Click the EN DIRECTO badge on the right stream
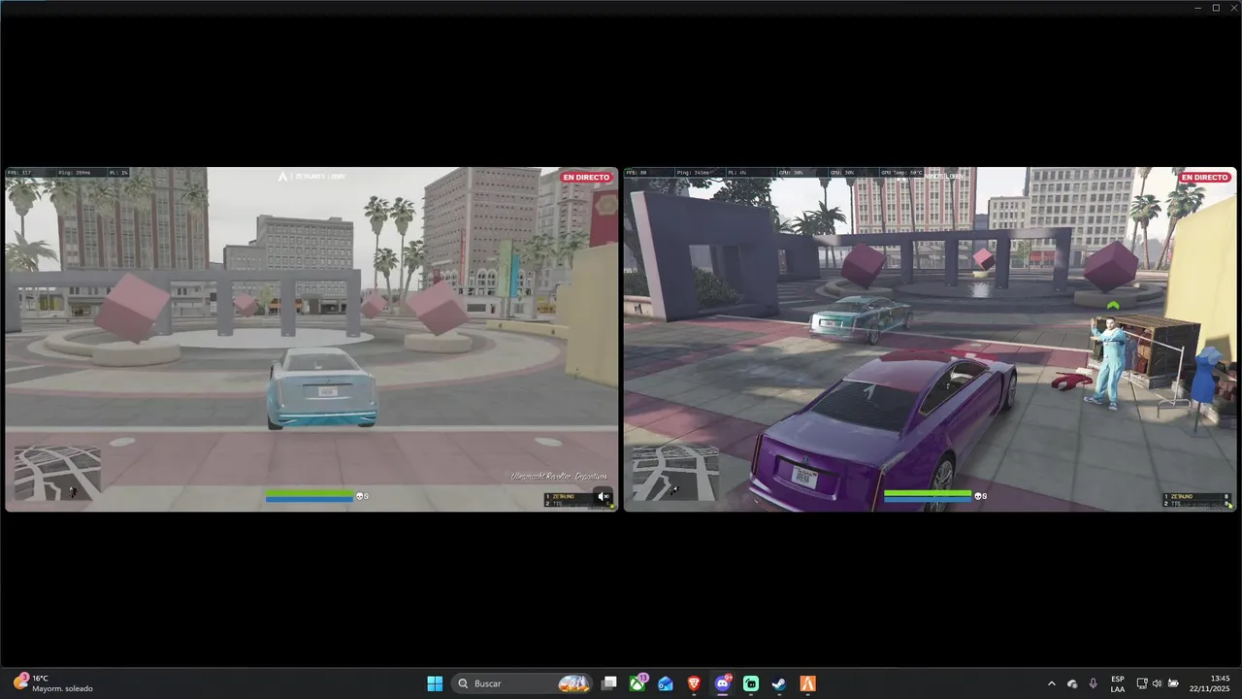Screen dimensions: 1242x699 pyautogui.click(x=1204, y=178)
